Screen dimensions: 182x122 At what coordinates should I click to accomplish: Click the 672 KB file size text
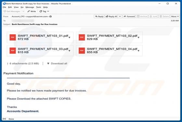[23, 39]
